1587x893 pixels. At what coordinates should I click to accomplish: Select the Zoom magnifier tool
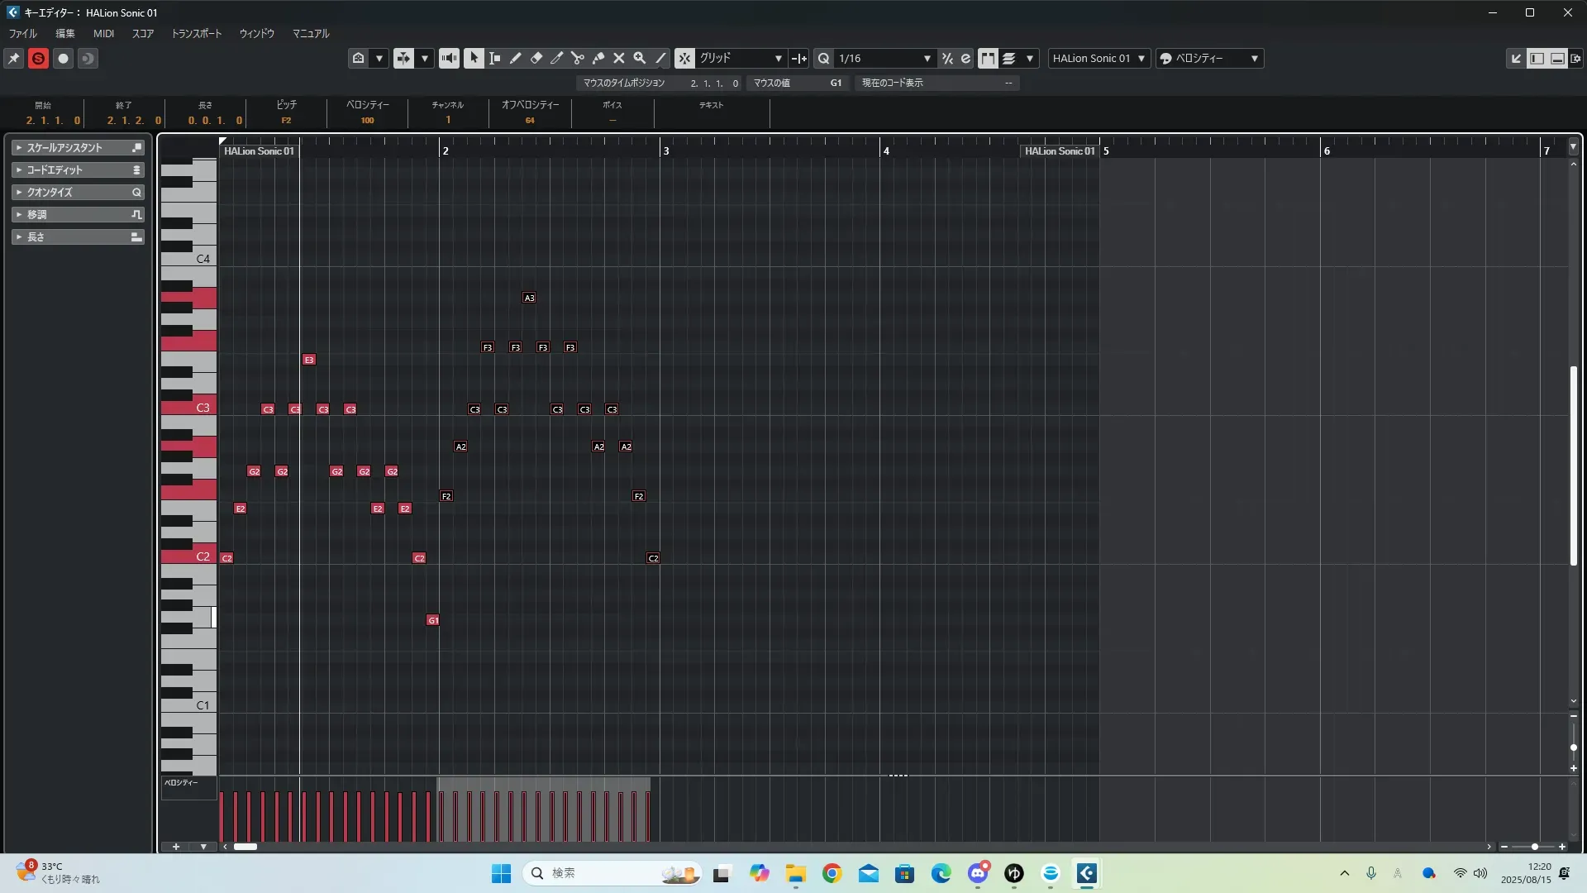[639, 58]
